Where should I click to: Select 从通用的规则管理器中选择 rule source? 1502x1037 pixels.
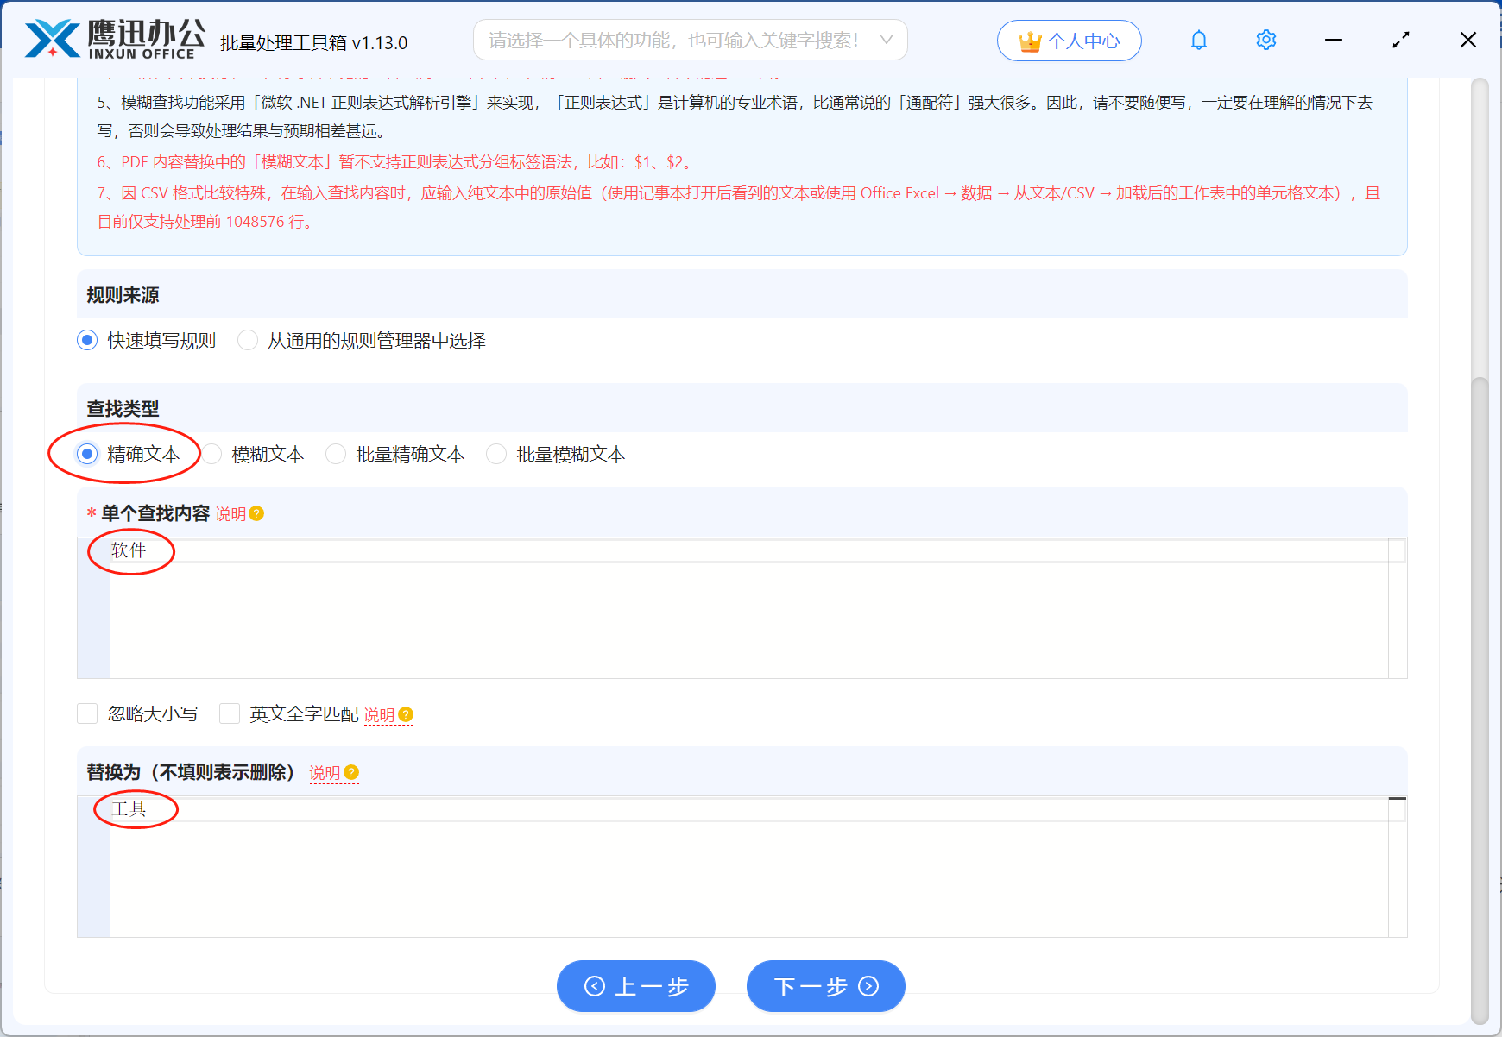pyautogui.click(x=248, y=340)
